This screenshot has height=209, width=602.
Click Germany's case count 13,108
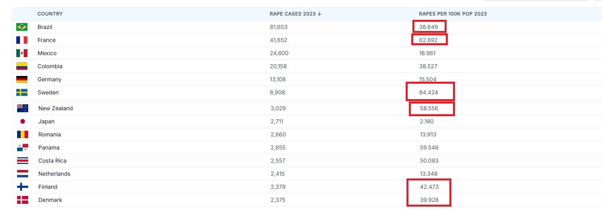(278, 79)
